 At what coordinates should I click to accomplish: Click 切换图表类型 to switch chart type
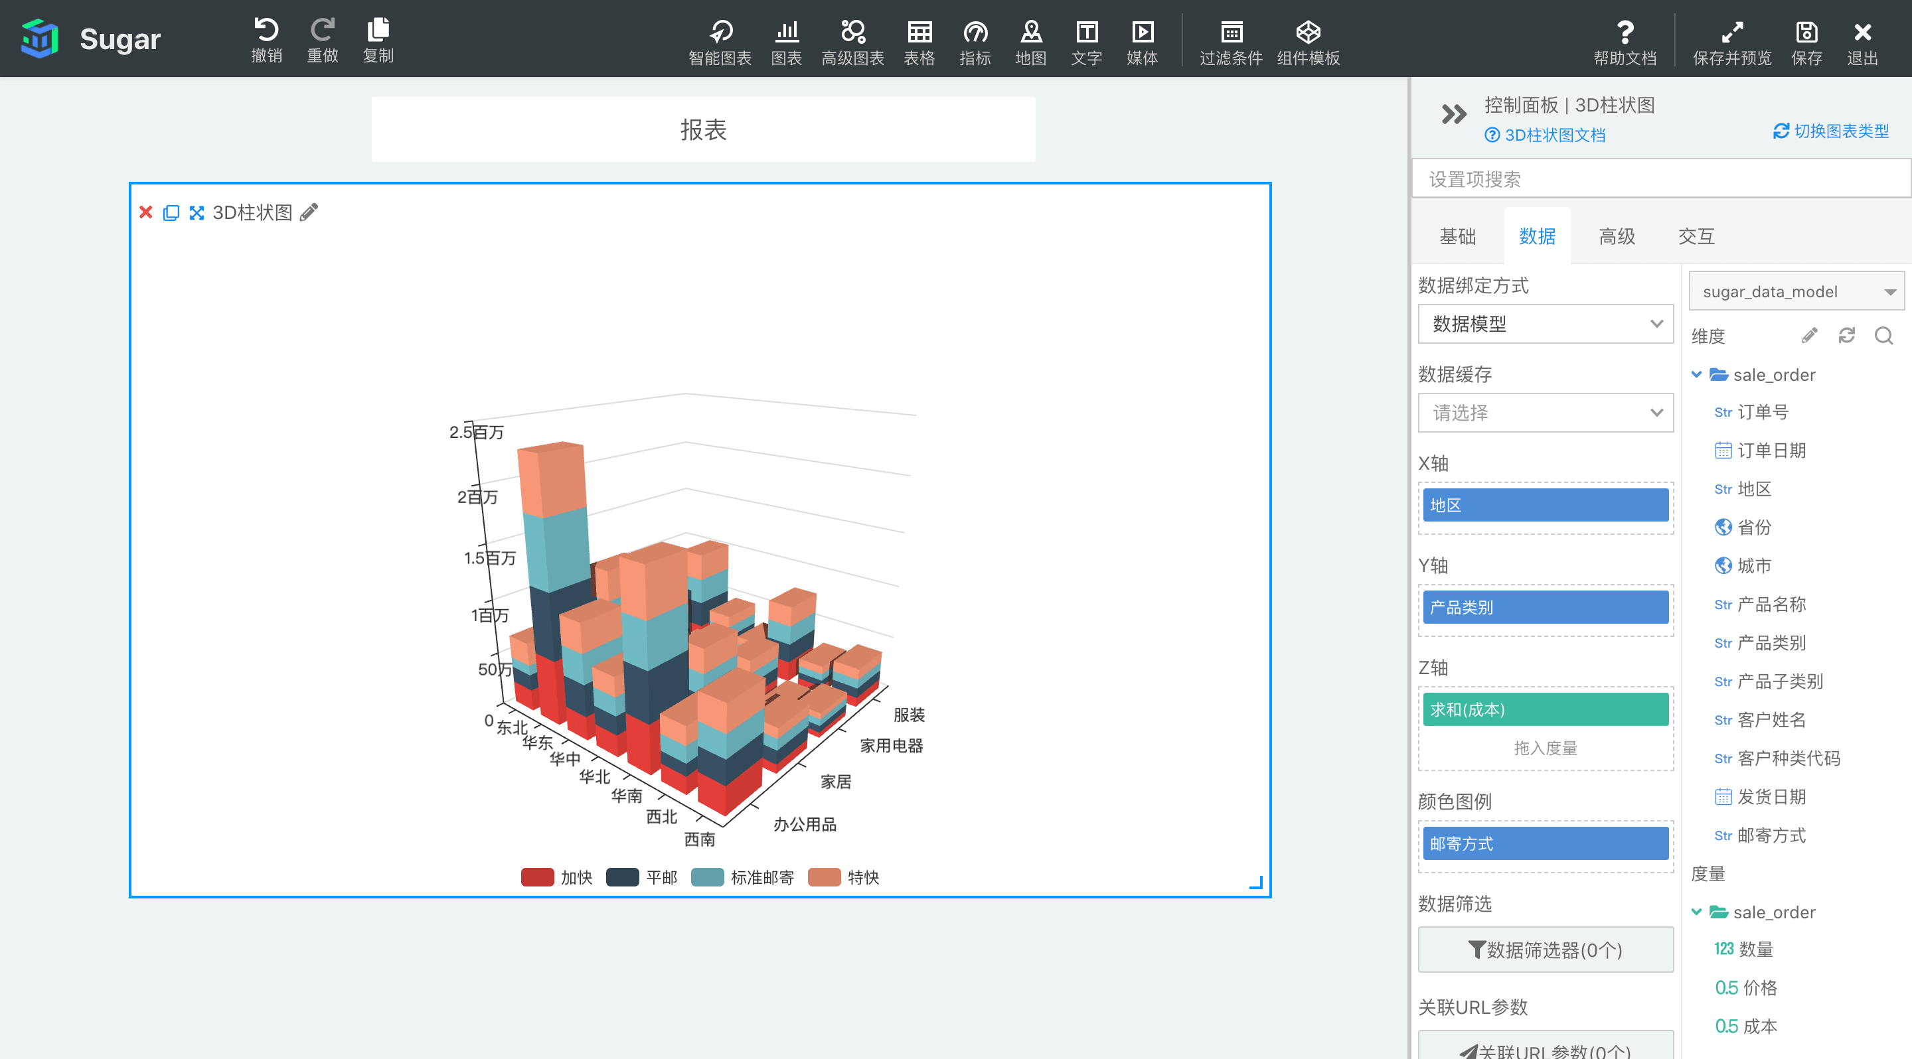1830,131
